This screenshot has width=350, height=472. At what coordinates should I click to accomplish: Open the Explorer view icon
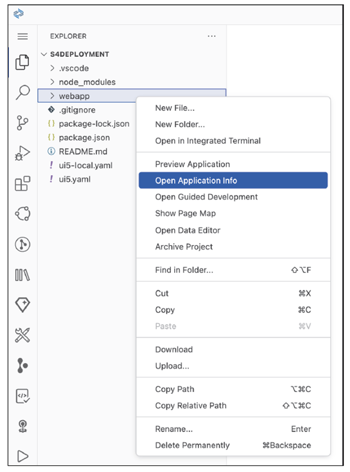[22, 62]
